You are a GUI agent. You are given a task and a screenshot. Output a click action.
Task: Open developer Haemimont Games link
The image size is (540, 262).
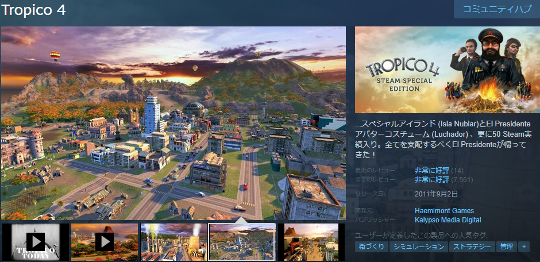[444, 211]
